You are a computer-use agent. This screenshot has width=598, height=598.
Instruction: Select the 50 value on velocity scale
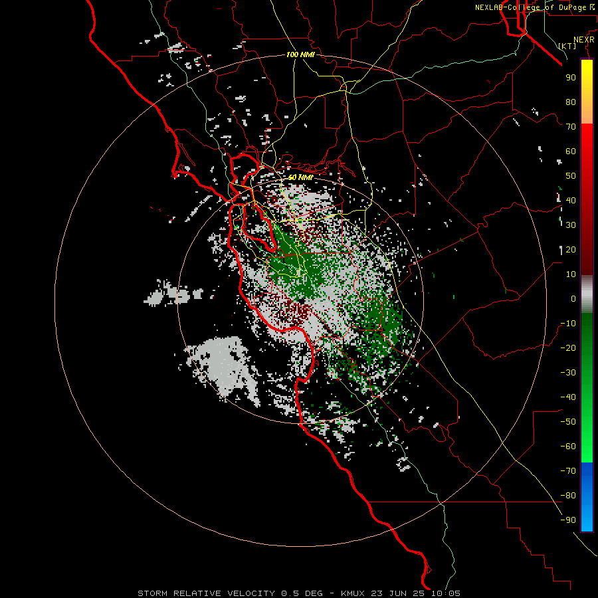point(571,176)
